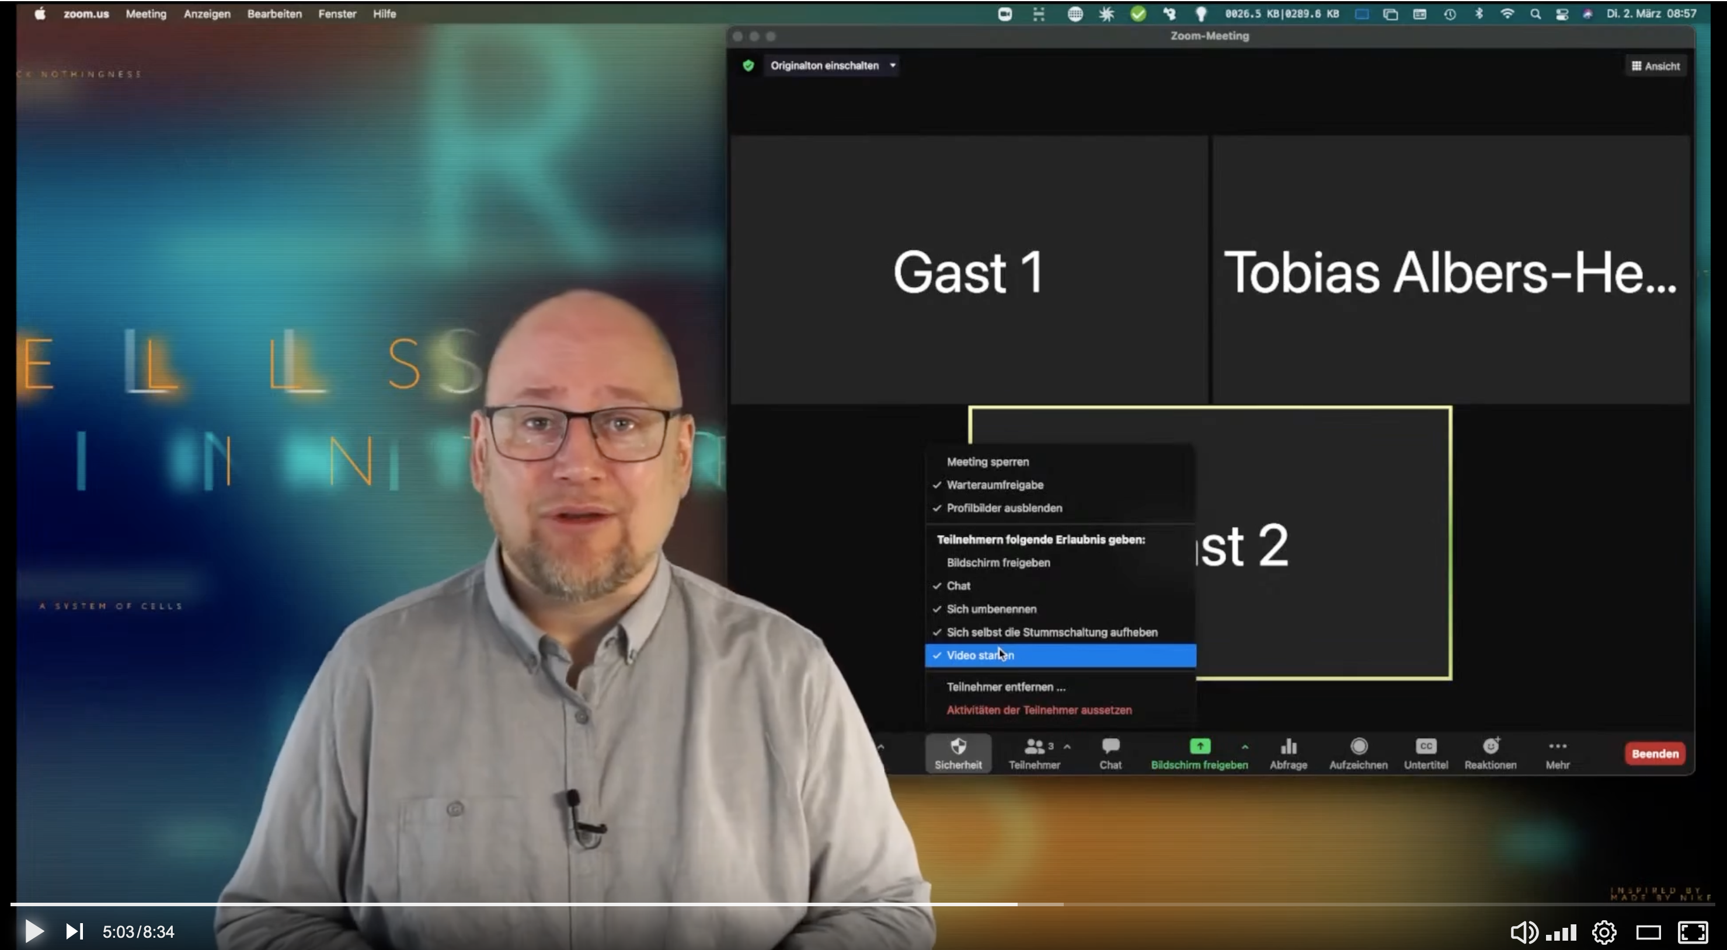This screenshot has height=950, width=1727.
Task: Expand arrow beside Bildschirm freigeben
Action: (x=1244, y=746)
